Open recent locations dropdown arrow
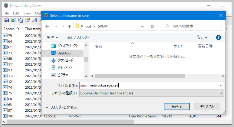 63,26
